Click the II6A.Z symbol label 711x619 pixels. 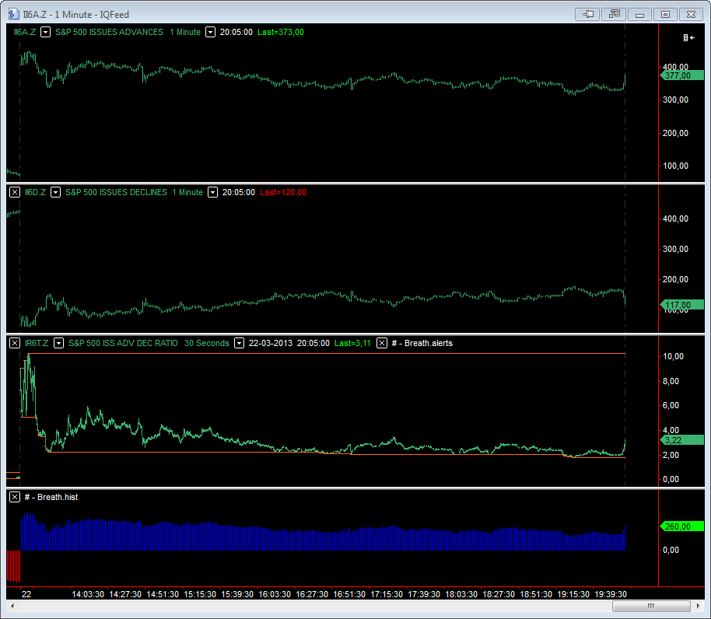pyautogui.click(x=24, y=32)
